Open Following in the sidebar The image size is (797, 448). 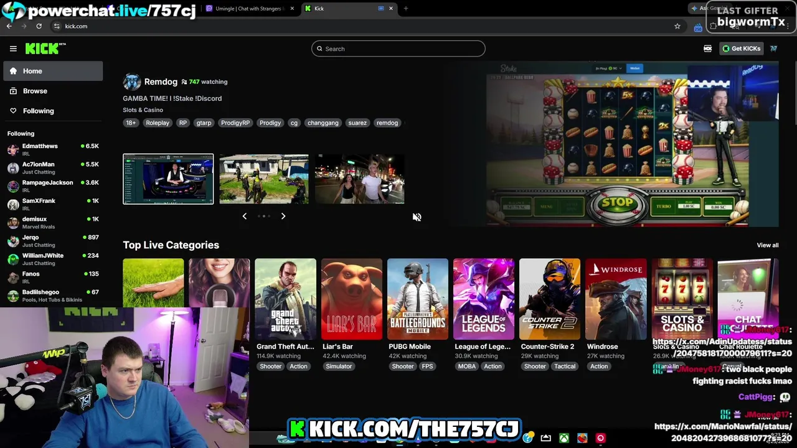click(x=53, y=111)
